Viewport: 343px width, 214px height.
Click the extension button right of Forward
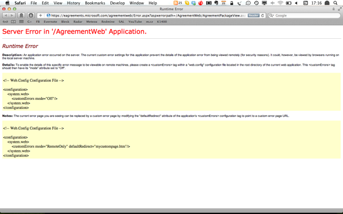pos(21,15)
